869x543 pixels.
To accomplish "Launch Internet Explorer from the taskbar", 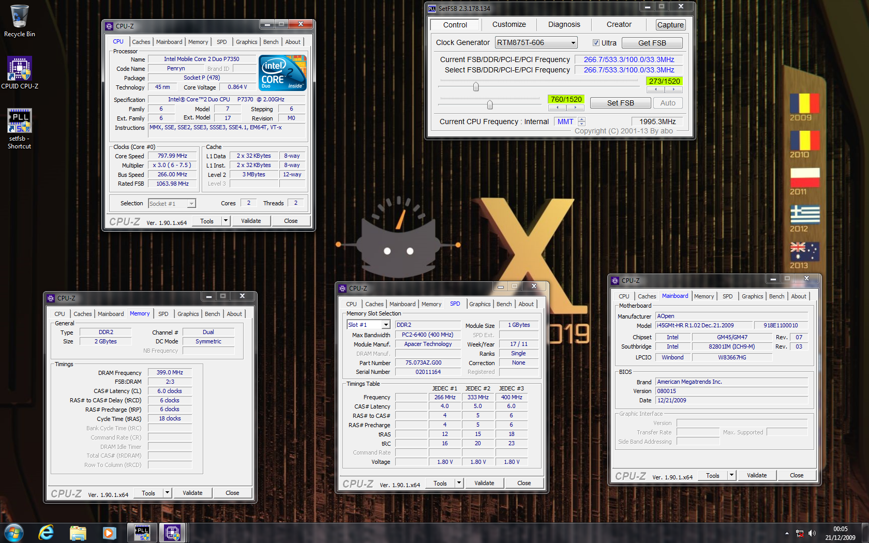I will (x=46, y=533).
